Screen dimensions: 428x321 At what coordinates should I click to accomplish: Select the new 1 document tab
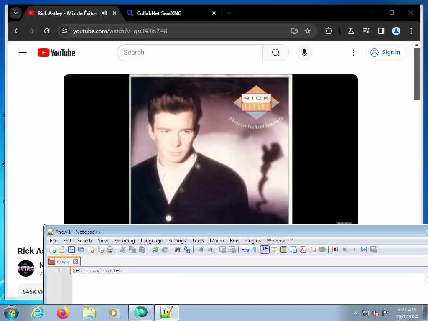click(63, 262)
